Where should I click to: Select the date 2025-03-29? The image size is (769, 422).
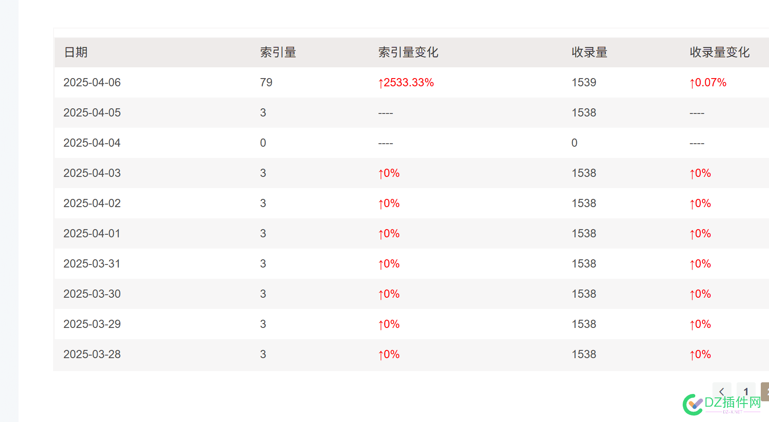92,324
